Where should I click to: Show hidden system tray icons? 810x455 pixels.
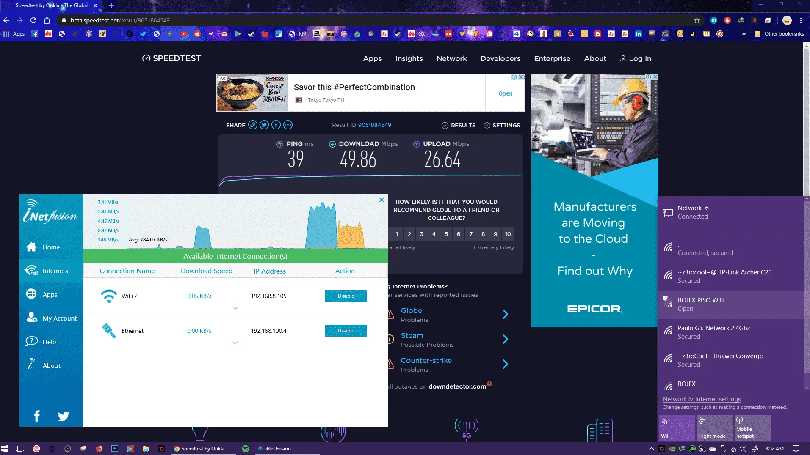tap(651, 449)
